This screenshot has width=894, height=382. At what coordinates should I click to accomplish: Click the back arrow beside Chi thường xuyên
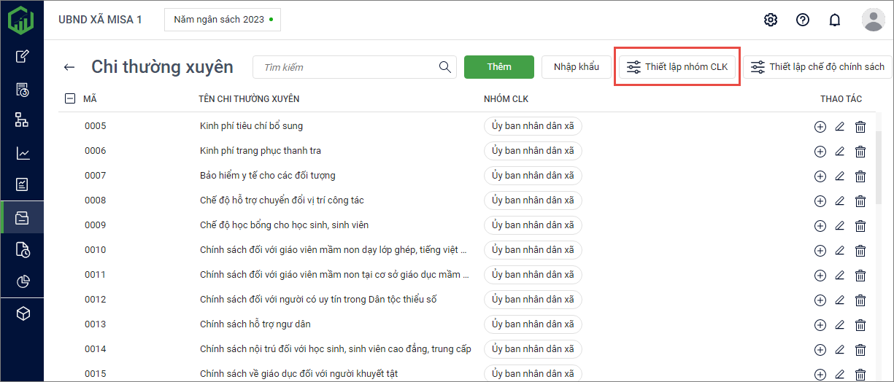(69, 67)
